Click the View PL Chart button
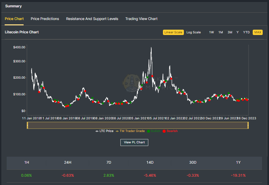The height and width of the screenshot is (185, 269). (134, 142)
